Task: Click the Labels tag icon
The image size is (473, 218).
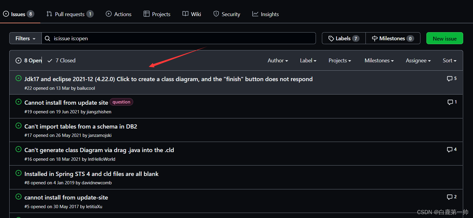Action: 331,38
